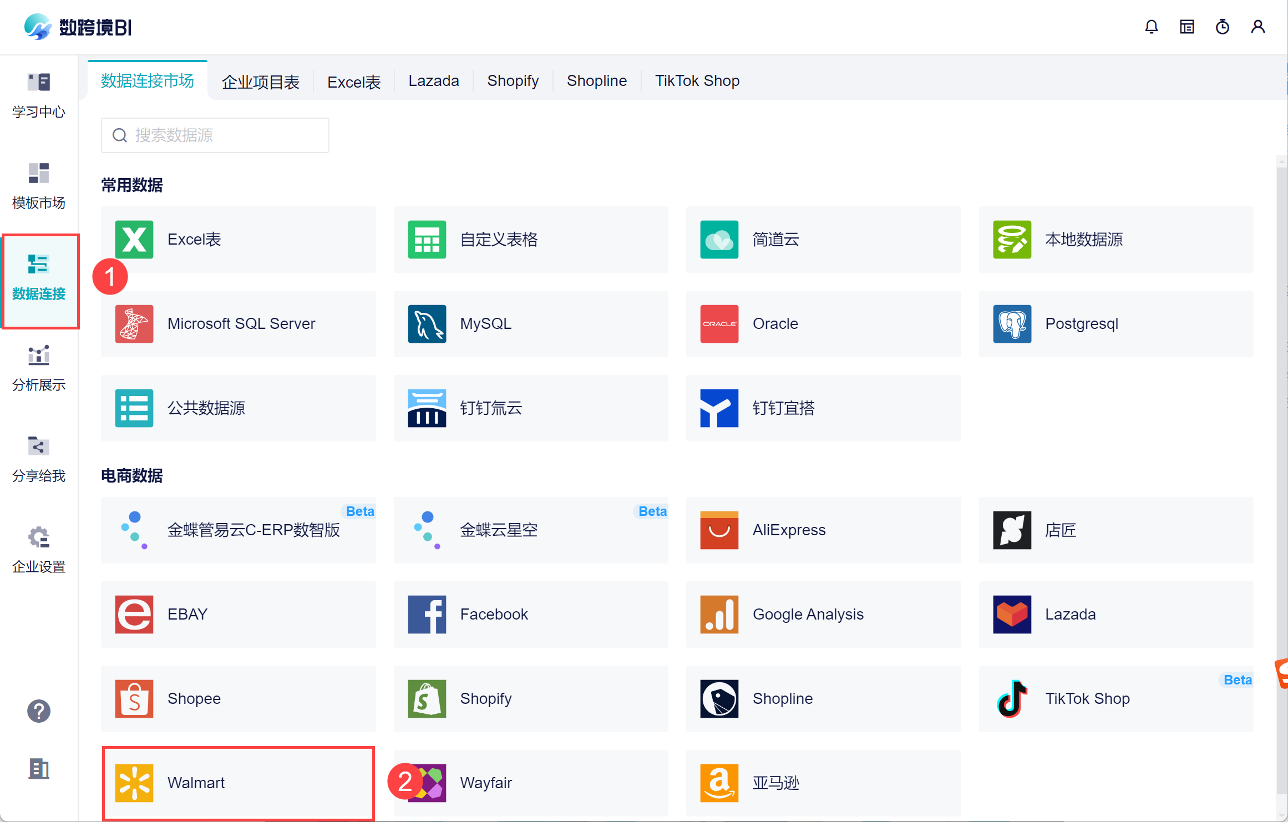Switch to the 企业项目表 tab

[260, 82]
